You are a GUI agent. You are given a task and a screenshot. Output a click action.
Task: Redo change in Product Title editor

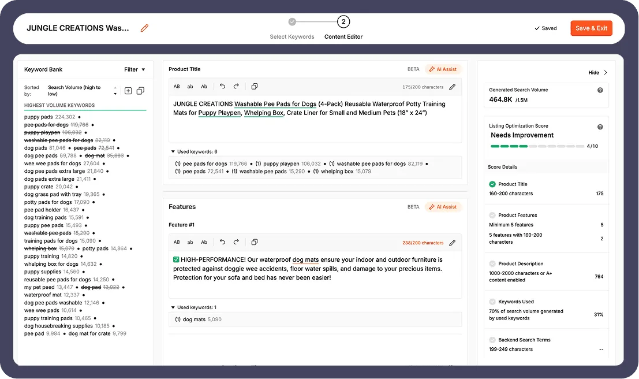click(236, 86)
